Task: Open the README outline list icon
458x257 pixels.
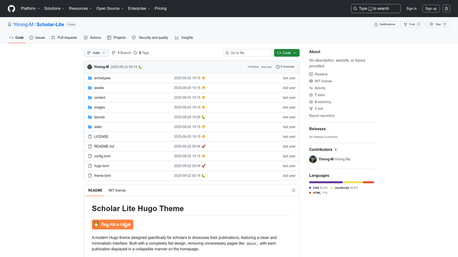Action: (x=293, y=190)
